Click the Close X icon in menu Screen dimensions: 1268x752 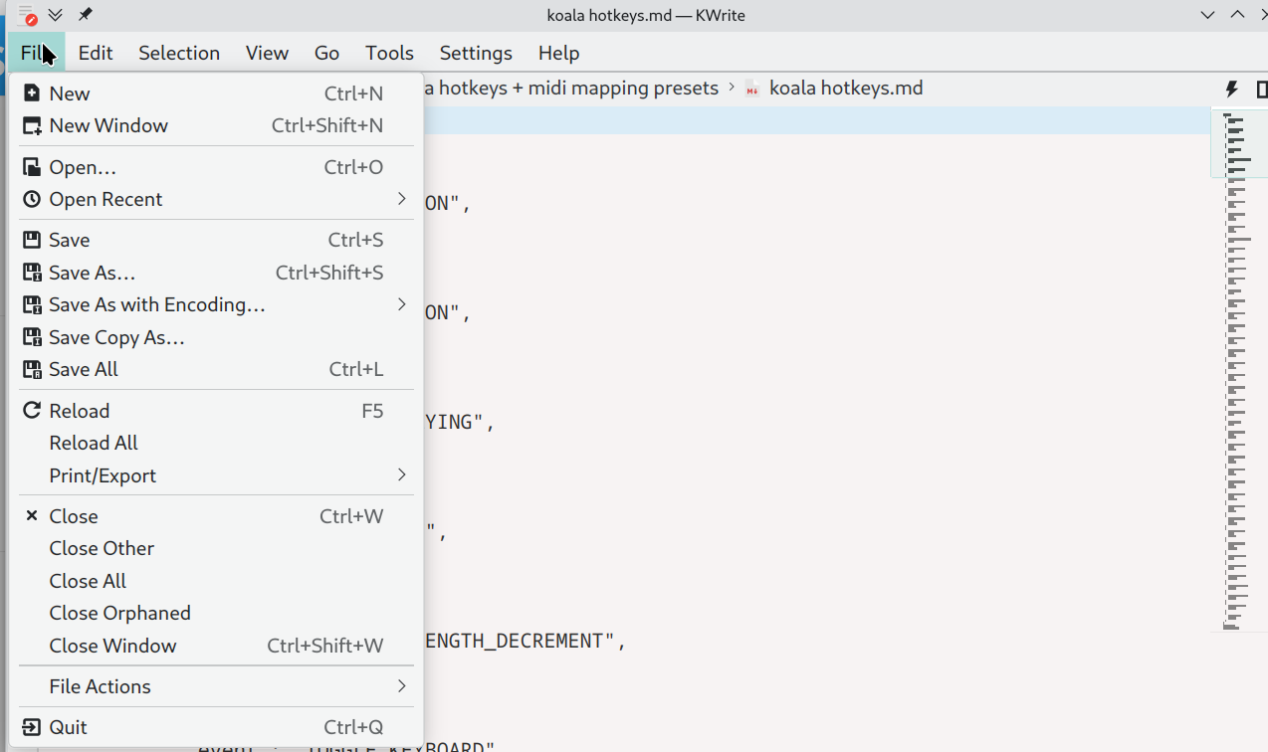click(32, 516)
